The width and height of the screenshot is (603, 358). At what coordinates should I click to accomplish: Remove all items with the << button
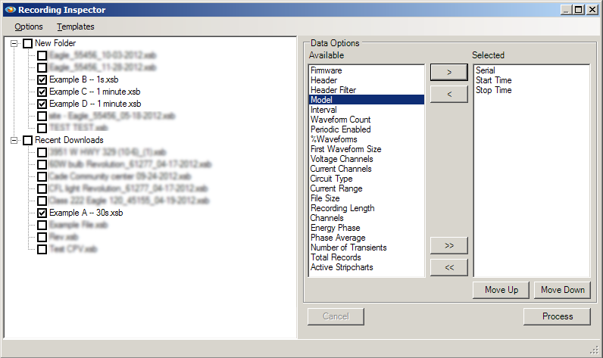point(449,267)
